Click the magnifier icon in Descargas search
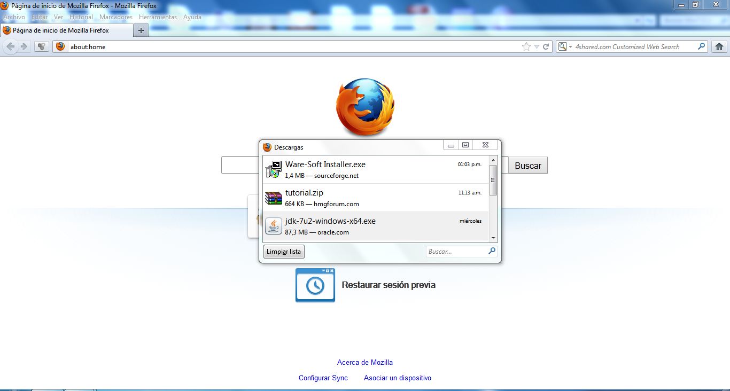Screen dimensions: 730x391 click(x=492, y=251)
